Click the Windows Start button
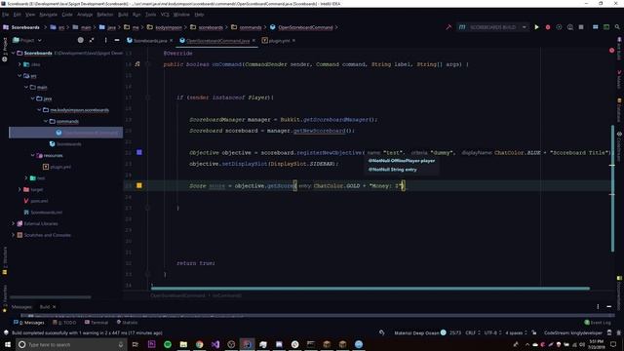 pos(8,344)
